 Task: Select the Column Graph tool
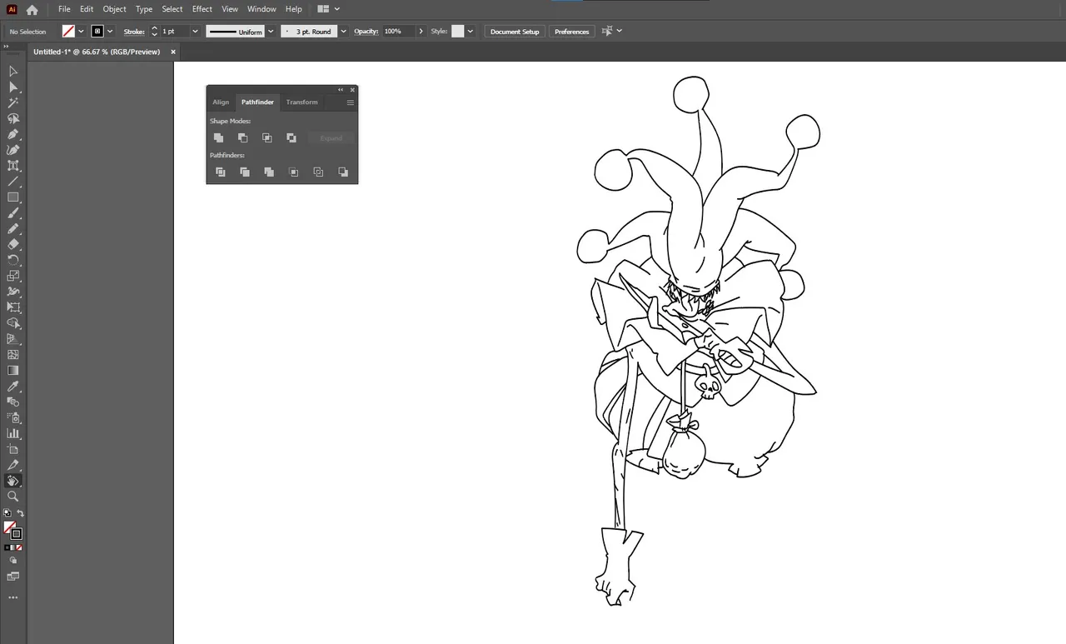pos(13,434)
